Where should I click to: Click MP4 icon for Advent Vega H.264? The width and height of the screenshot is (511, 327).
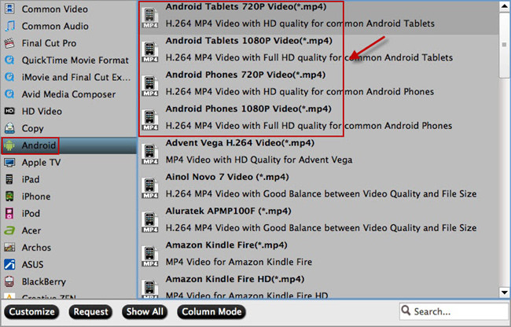[x=150, y=154]
